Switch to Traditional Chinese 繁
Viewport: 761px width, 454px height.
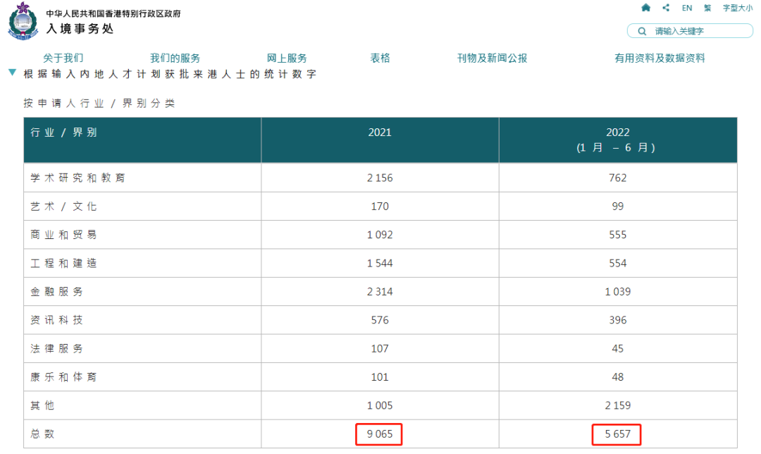coord(707,8)
